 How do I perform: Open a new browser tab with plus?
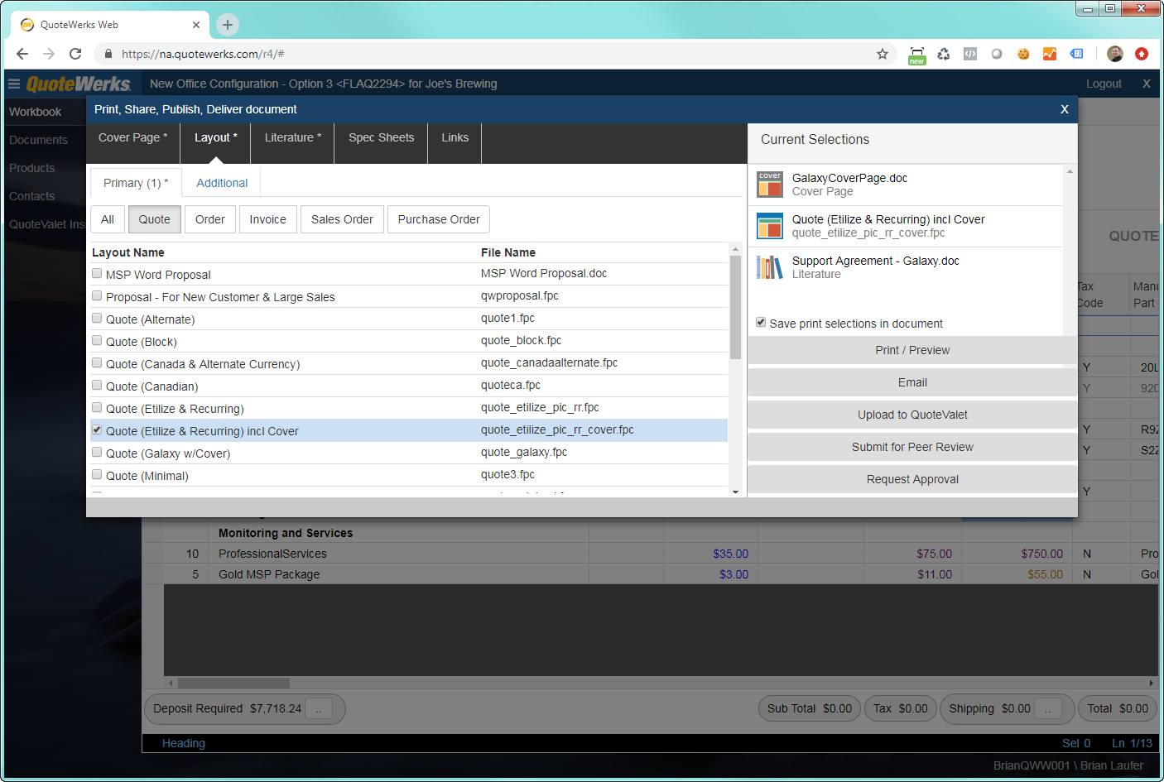[x=228, y=25]
